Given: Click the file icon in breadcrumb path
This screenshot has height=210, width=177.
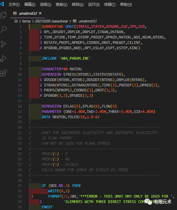Looking at the screenshot, I should 74,21.
